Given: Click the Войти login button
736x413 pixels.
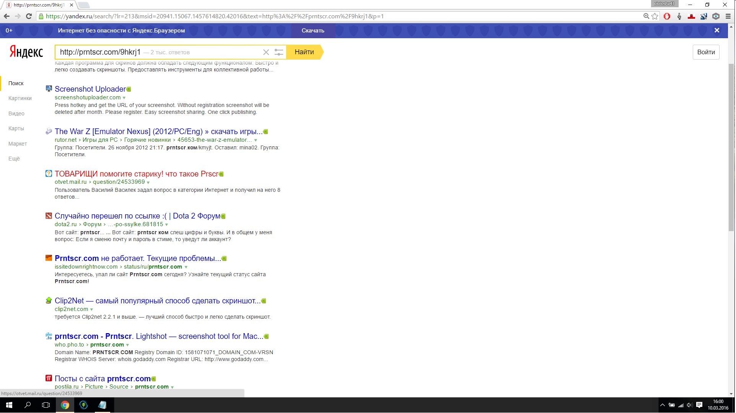Looking at the screenshot, I should pyautogui.click(x=706, y=52).
